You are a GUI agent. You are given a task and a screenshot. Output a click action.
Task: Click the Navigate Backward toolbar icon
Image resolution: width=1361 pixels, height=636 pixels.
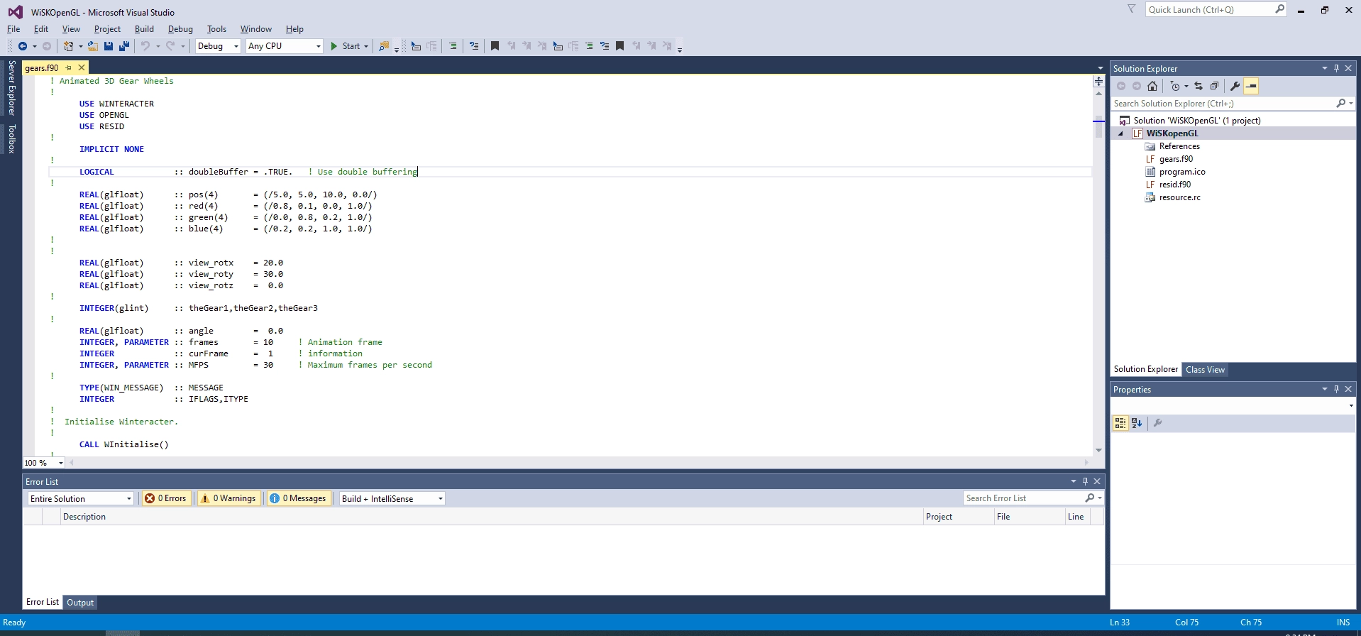[23, 46]
